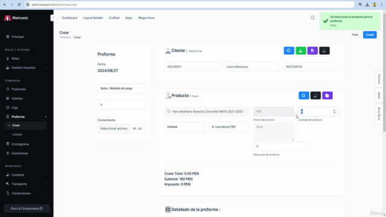Click the Cronograma sidebar icon
This screenshot has height=217, width=386.
point(8,144)
